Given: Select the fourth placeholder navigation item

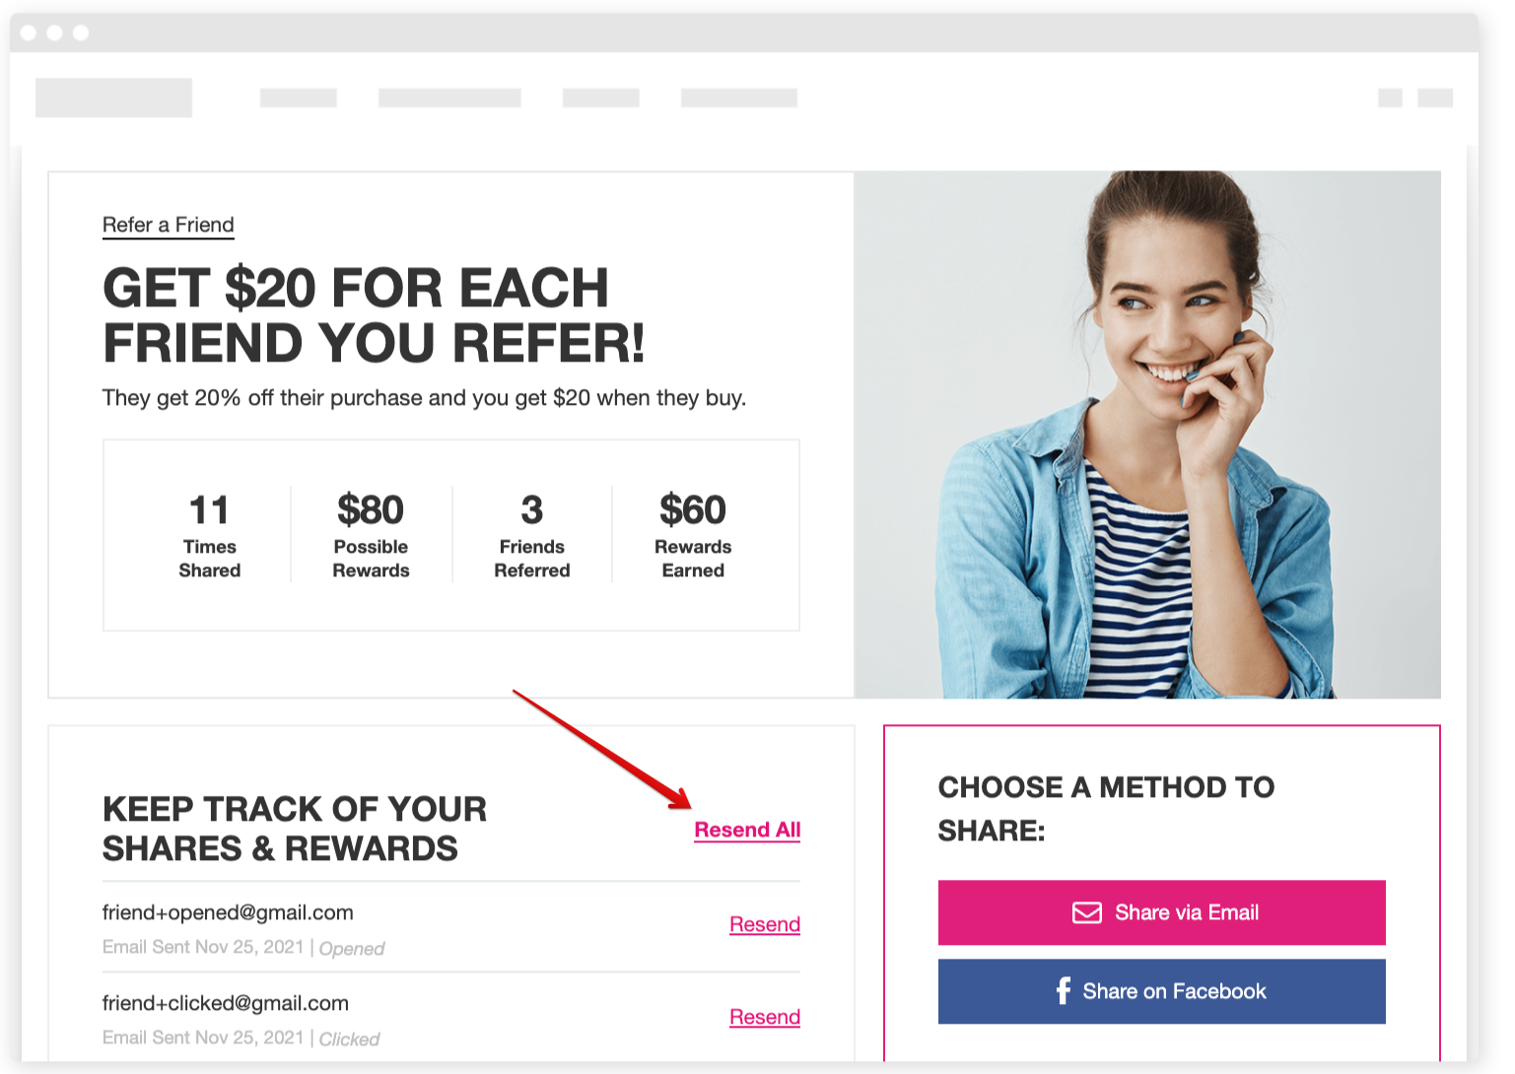Looking at the screenshot, I should [739, 98].
